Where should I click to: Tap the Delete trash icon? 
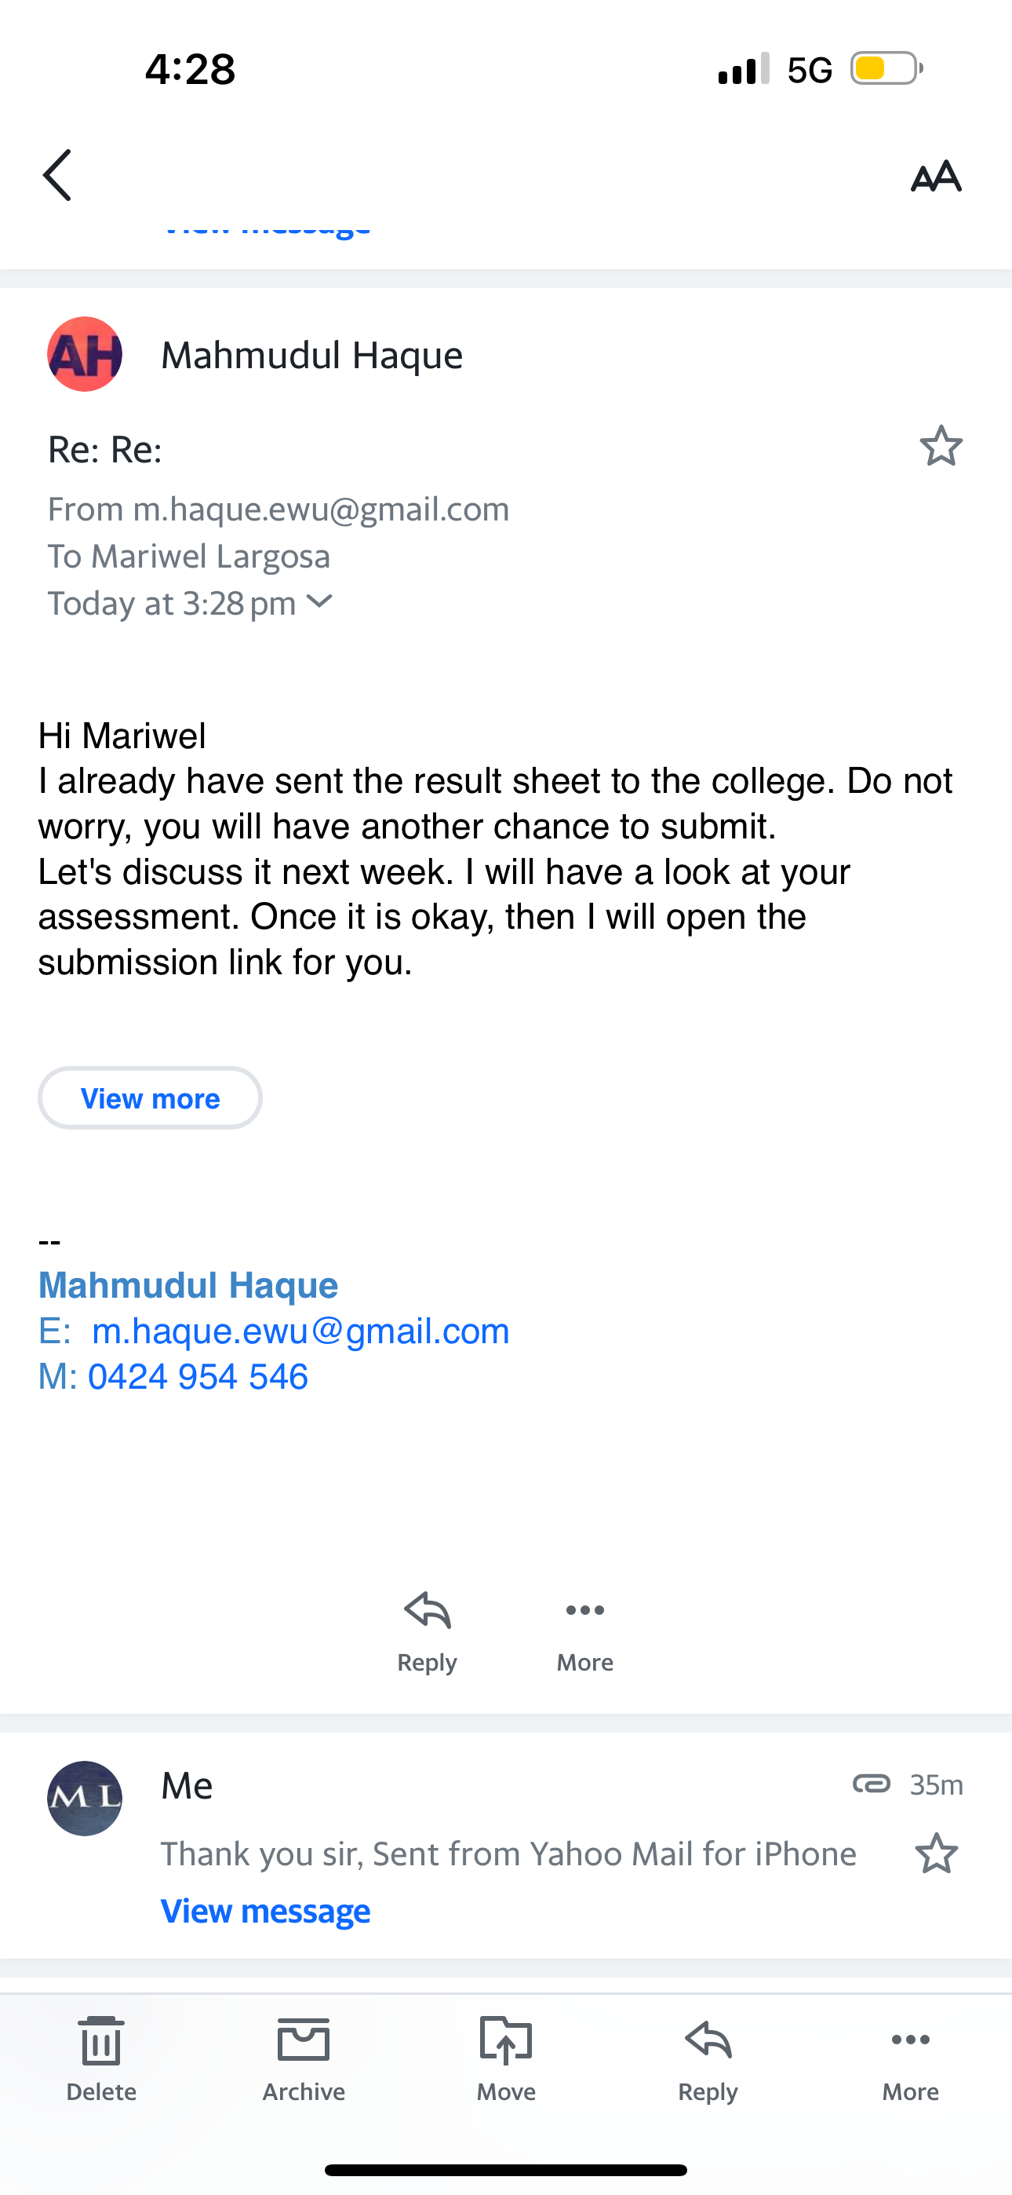101,2042
